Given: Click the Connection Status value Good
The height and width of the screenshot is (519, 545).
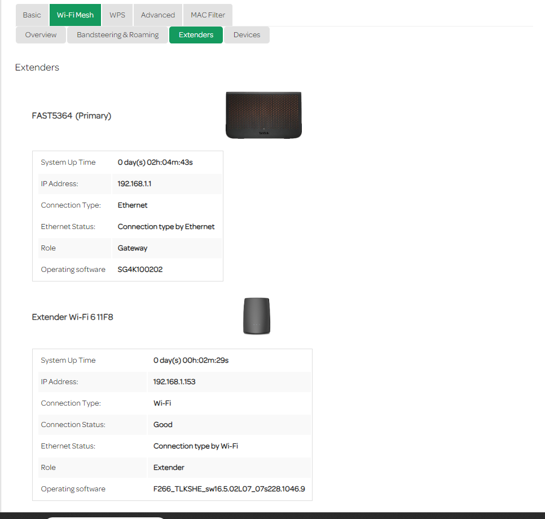Looking at the screenshot, I should (x=162, y=424).
